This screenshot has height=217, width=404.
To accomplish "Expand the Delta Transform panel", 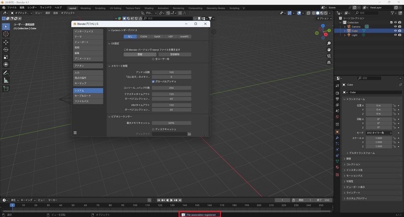I will tap(362, 153).
